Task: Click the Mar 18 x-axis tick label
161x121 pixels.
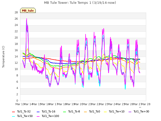Action: tap(62, 104)
